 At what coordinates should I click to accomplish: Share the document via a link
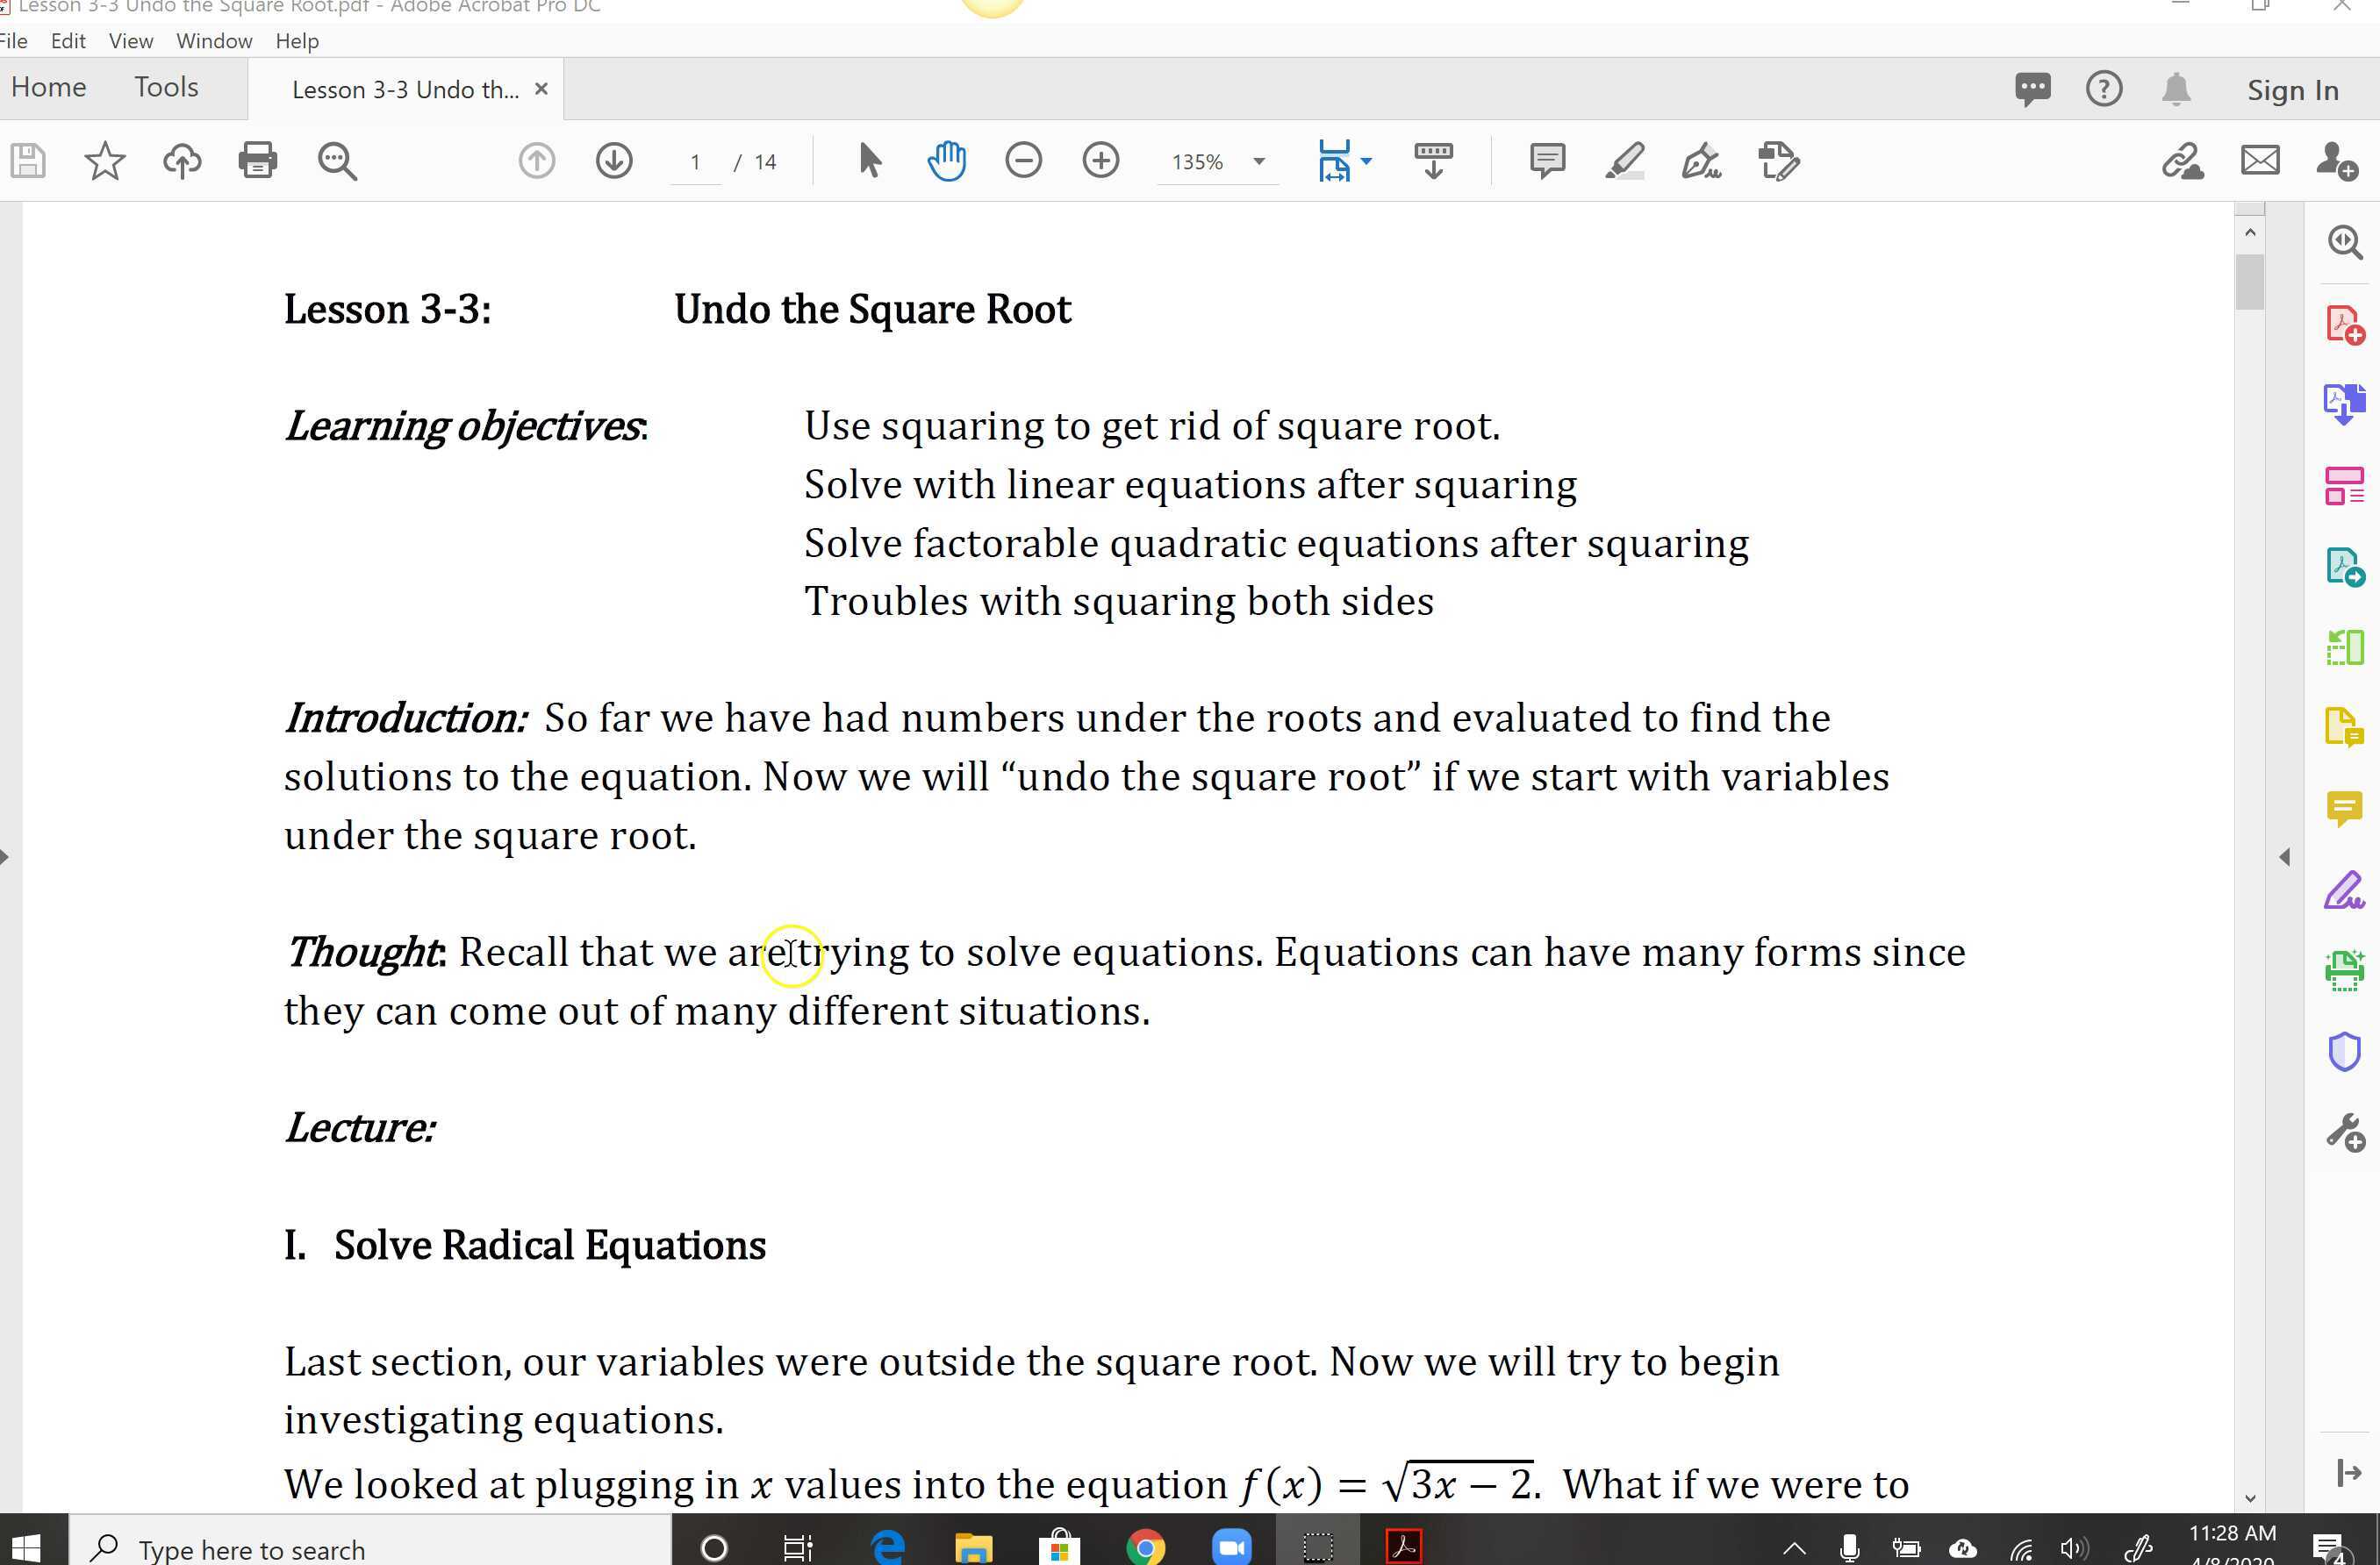click(2184, 160)
